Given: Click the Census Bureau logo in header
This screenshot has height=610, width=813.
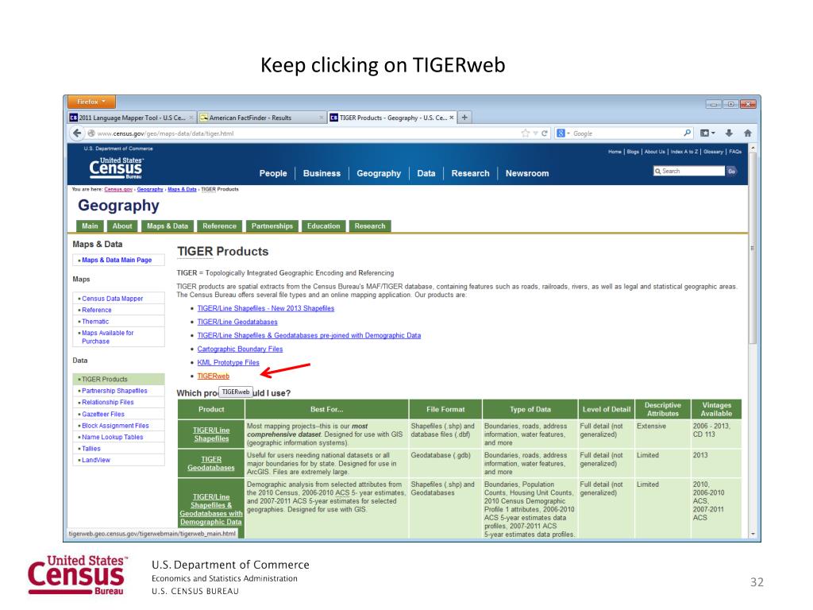Looking at the screenshot, I should 116,168.
